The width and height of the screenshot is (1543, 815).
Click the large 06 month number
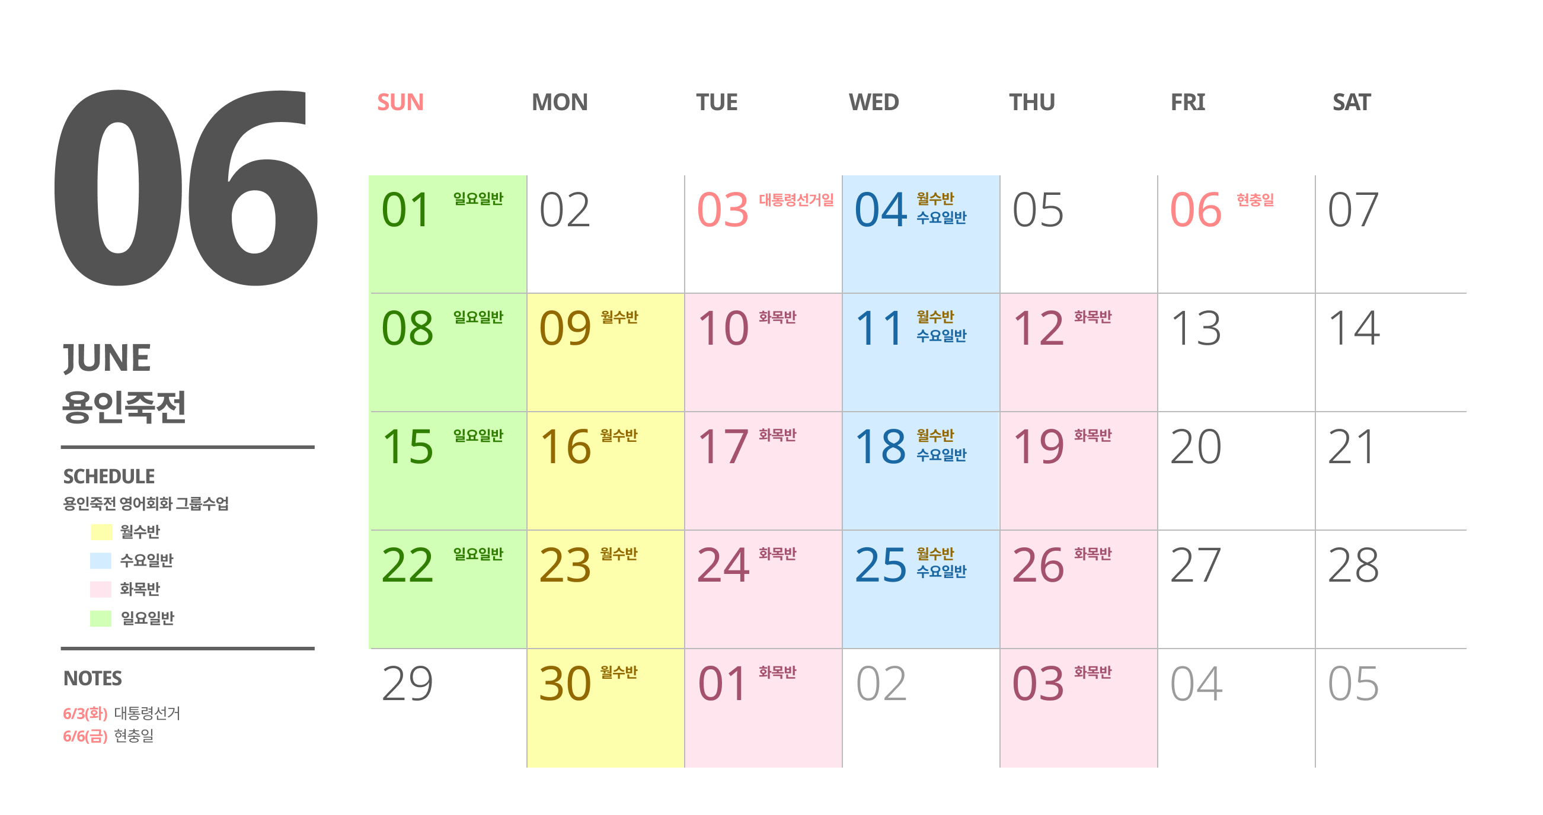186,187
